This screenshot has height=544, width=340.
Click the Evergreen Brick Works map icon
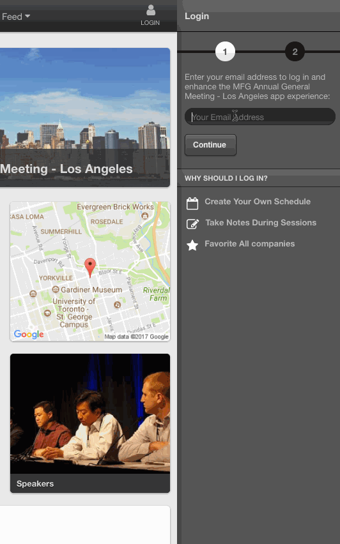145,216
